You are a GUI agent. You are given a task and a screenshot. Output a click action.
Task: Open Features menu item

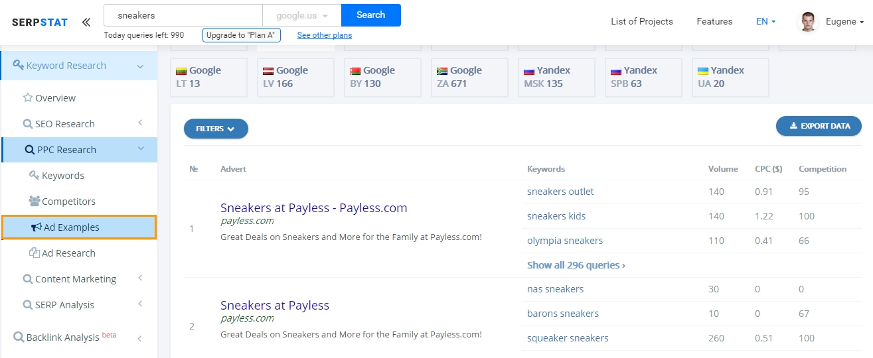click(x=714, y=21)
